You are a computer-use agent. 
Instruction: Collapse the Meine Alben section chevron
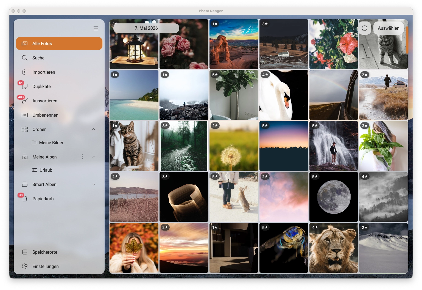[x=94, y=157]
